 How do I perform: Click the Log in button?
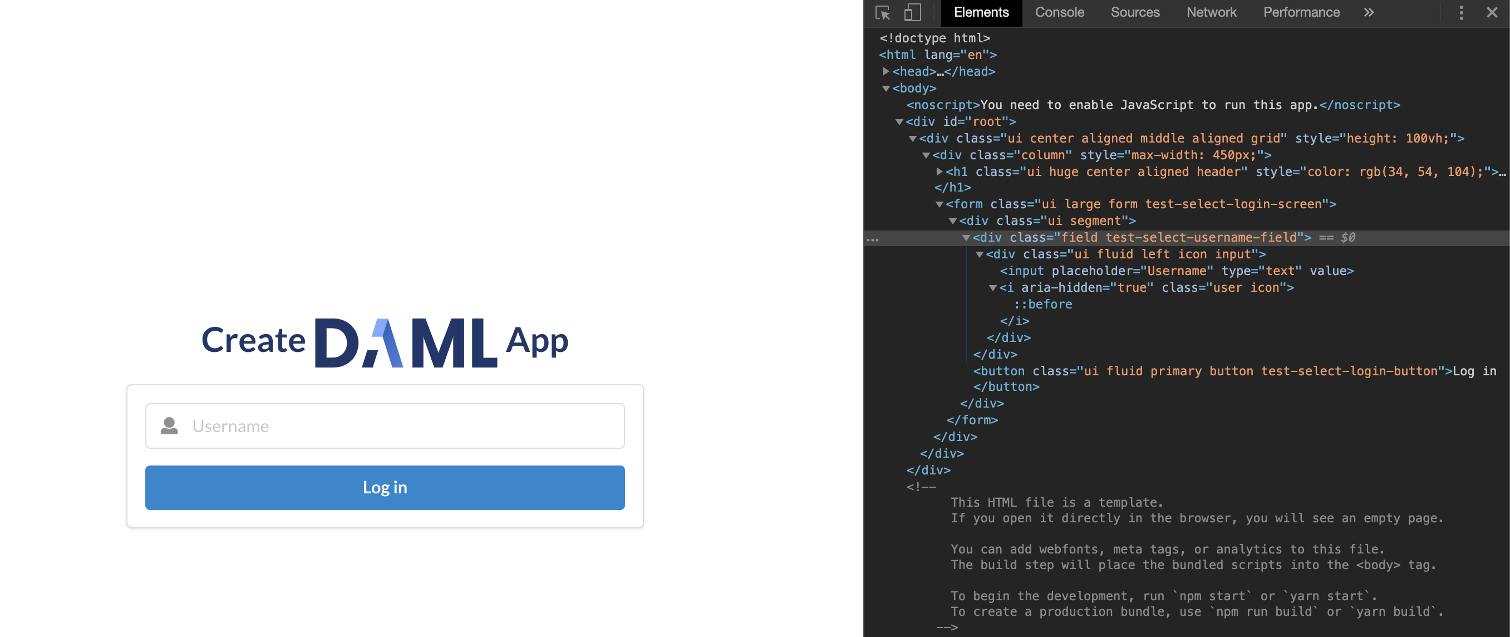(385, 487)
